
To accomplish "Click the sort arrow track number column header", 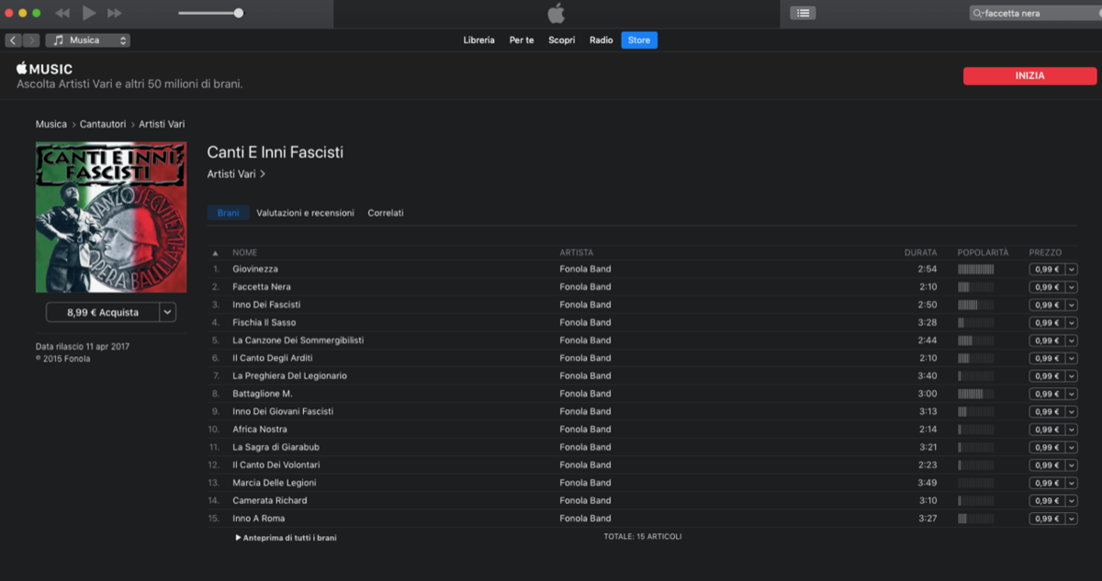I will 215,252.
